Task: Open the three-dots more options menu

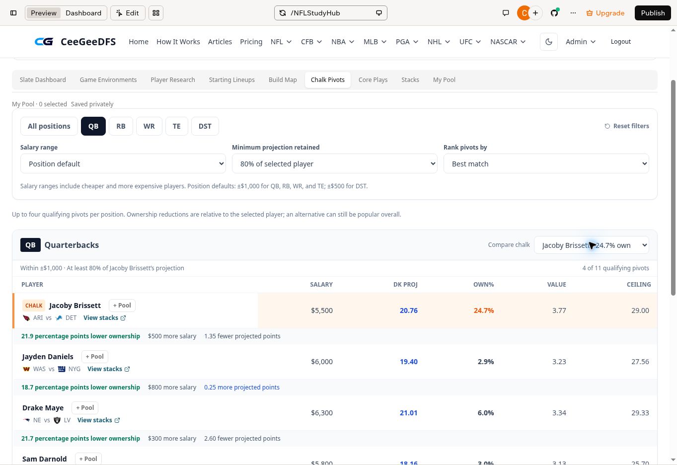Action: pyautogui.click(x=573, y=13)
